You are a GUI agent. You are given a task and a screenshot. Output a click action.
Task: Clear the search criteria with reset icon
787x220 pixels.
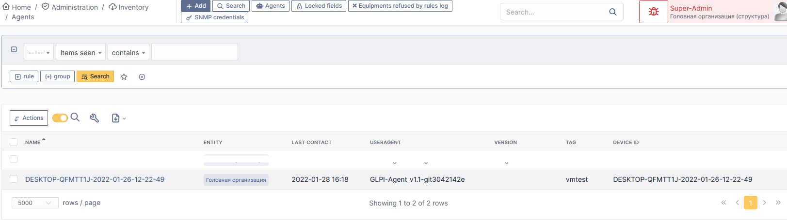pos(142,77)
